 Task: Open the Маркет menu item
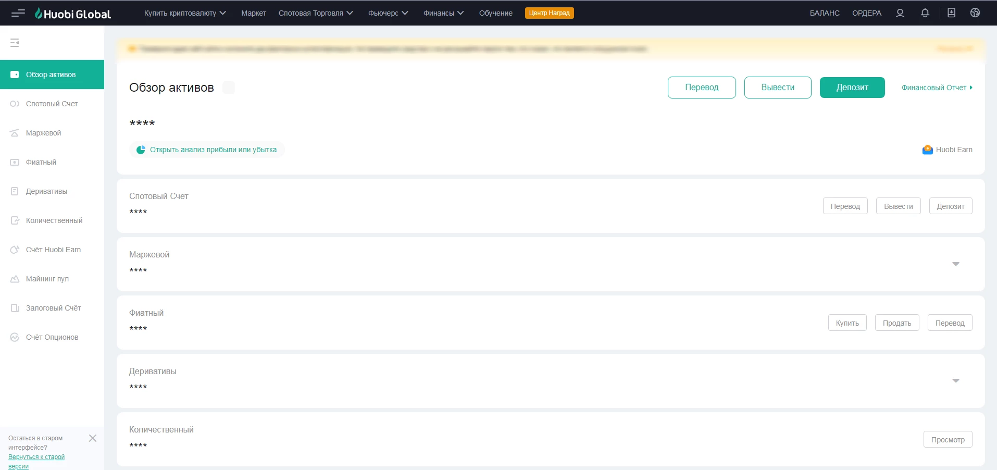click(254, 13)
